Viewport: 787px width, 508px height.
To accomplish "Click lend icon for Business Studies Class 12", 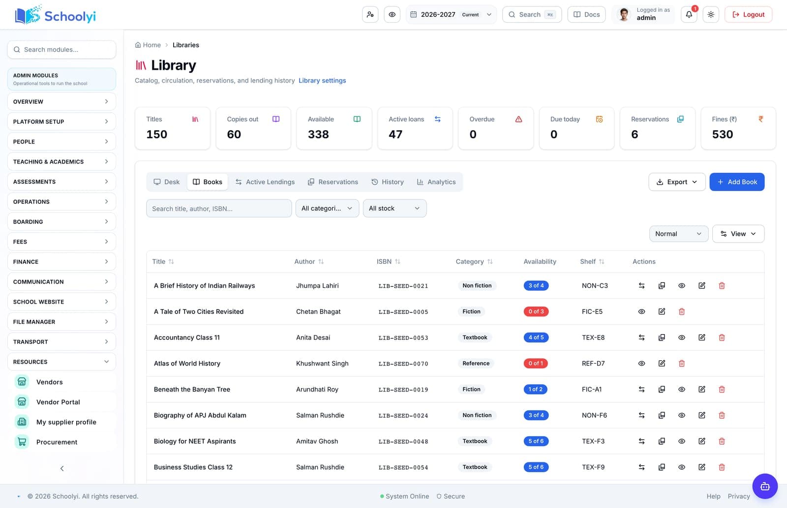I will tap(641, 467).
